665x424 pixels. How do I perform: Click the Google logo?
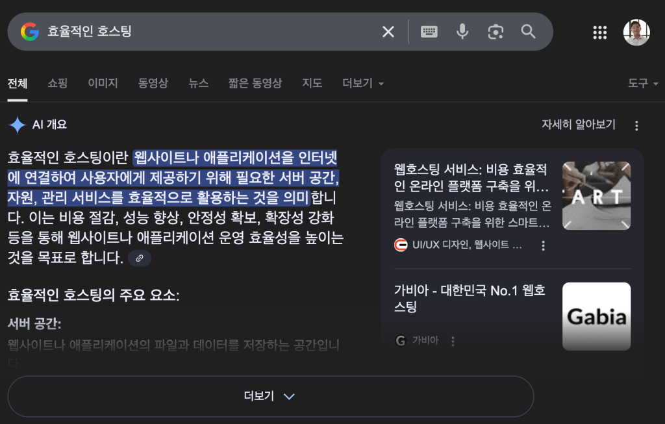(29, 31)
